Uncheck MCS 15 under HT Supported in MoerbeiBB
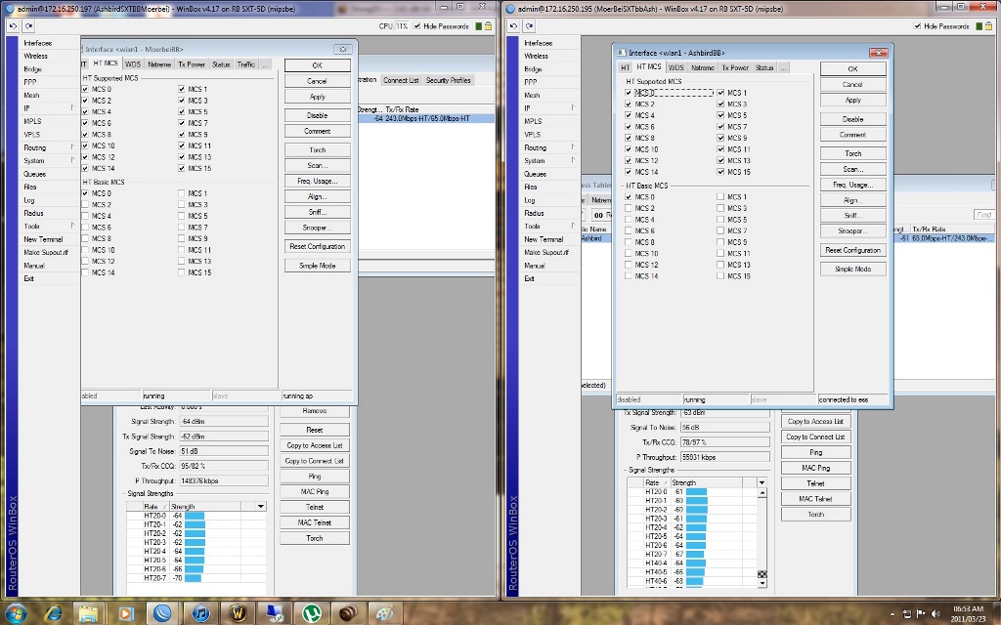Image resolution: width=1001 pixels, height=625 pixels. [182, 168]
